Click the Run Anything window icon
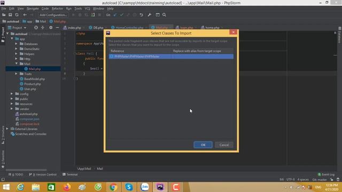This screenshot has width=342, height=192. tap(158, 15)
